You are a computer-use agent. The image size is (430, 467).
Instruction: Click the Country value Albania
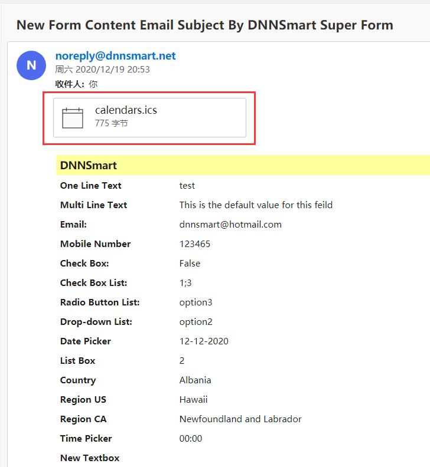point(195,380)
